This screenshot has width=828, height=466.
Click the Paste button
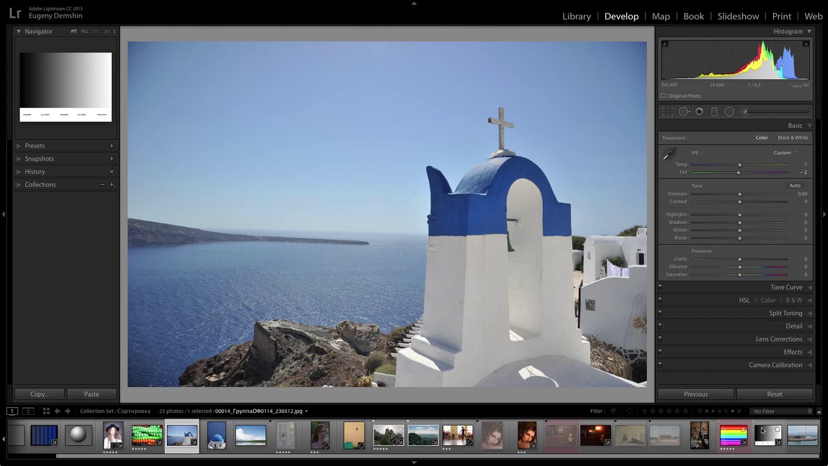click(x=91, y=394)
